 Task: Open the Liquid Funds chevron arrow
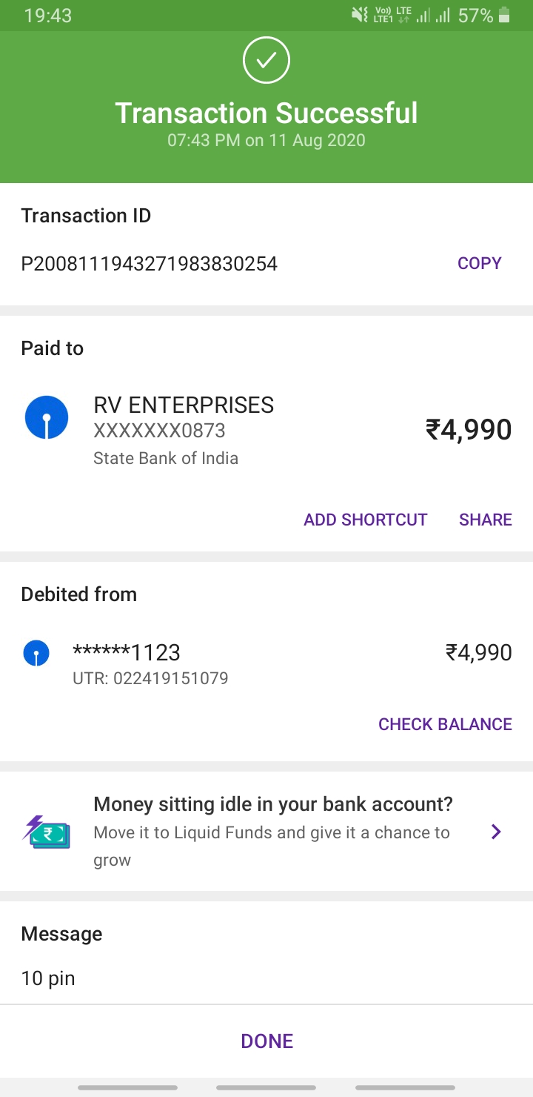tap(496, 832)
